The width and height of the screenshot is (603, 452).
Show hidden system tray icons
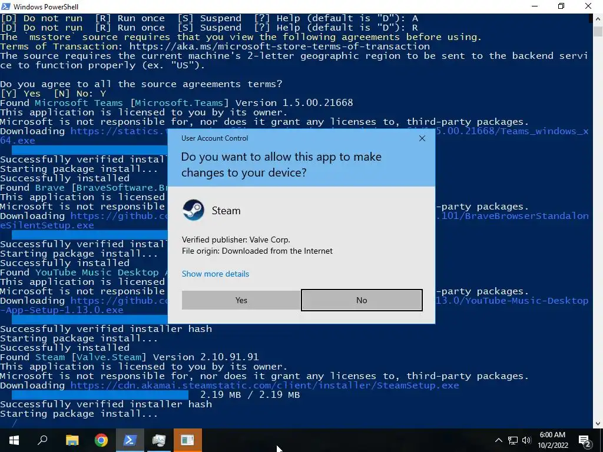(x=498, y=440)
